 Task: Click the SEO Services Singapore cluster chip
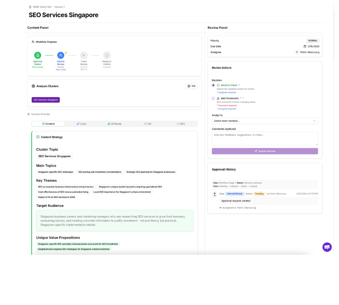(x=46, y=100)
